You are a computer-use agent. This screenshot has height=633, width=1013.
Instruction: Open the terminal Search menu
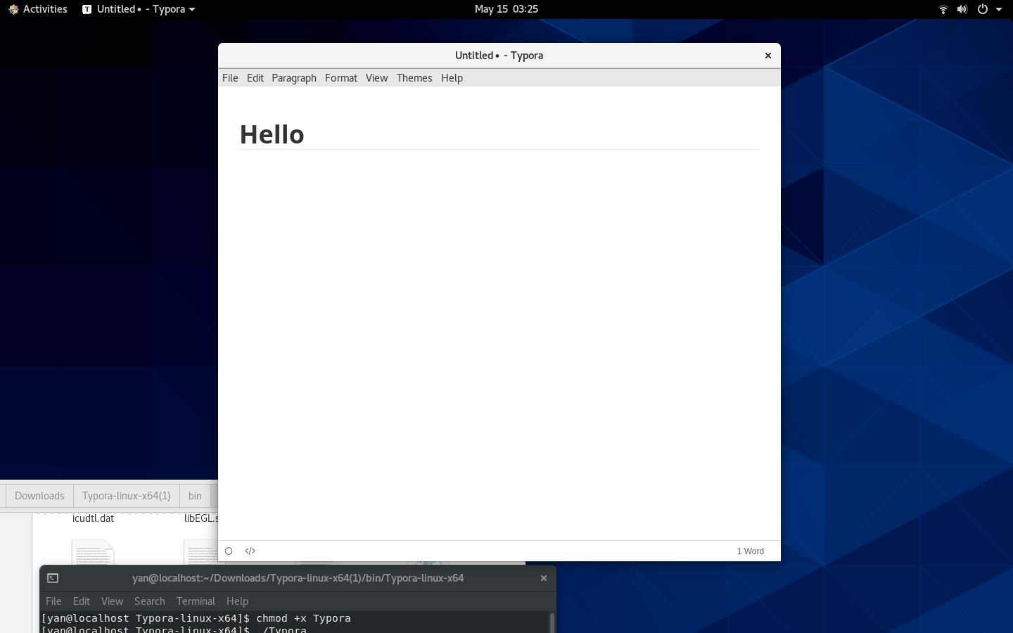point(150,601)
